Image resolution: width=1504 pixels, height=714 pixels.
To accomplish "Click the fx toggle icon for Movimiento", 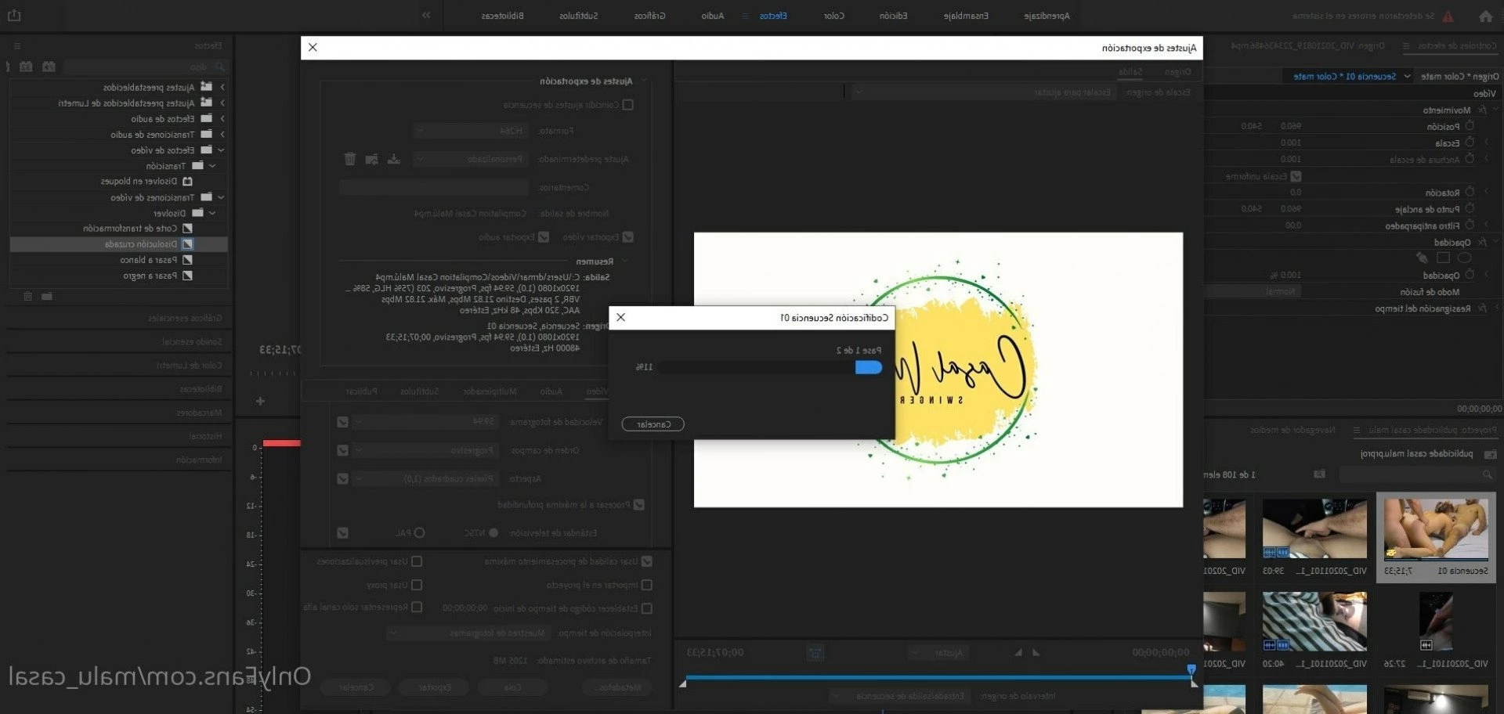I will (x=1482, y=110).
